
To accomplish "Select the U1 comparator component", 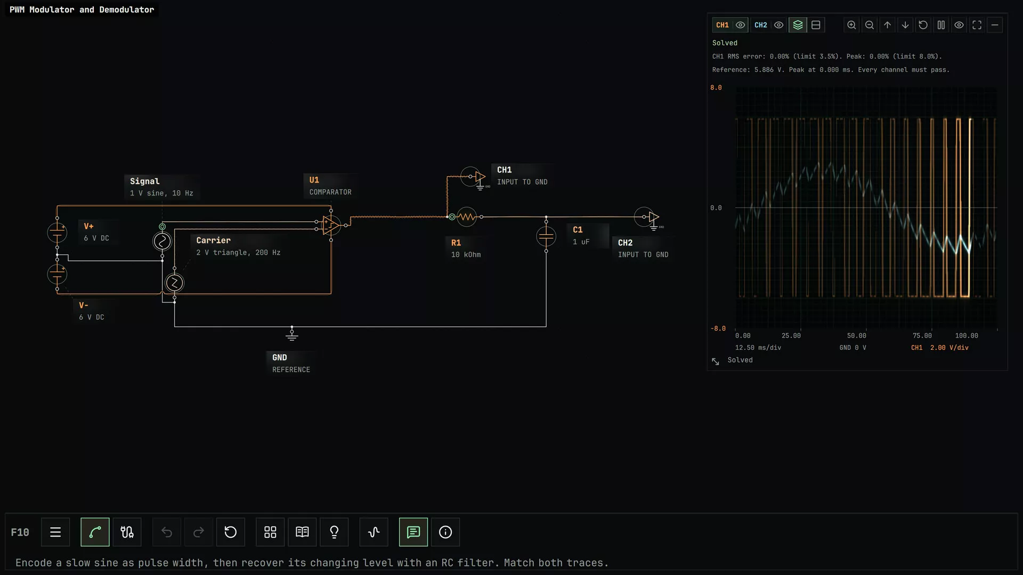I will click(331, 225).
